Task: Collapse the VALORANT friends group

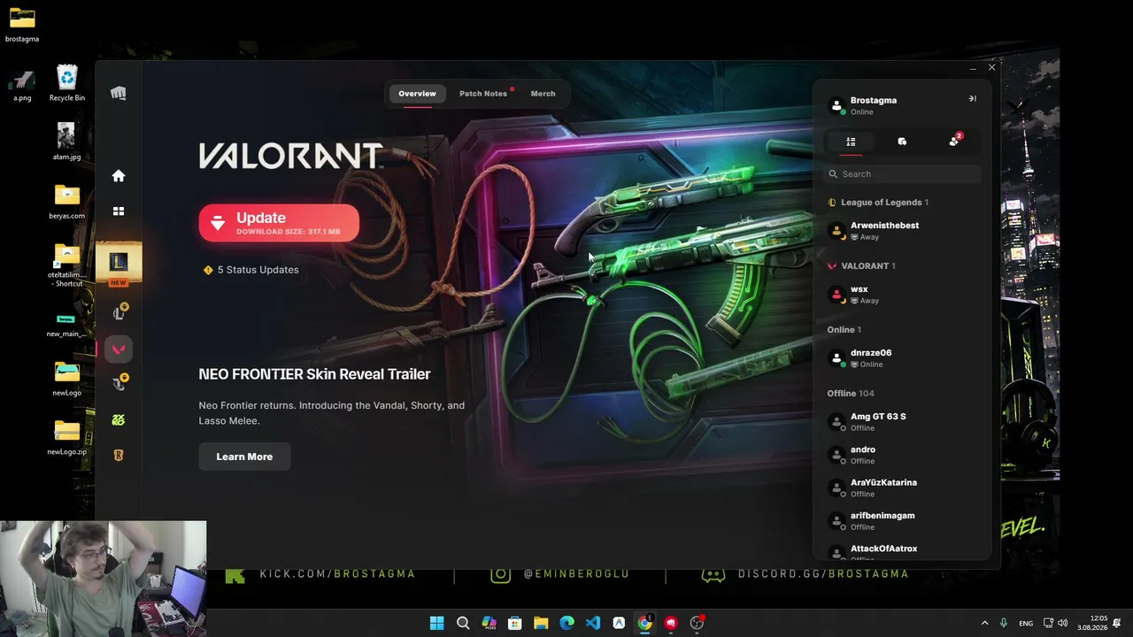Action: pyautogui.click(x=861, y=266)
